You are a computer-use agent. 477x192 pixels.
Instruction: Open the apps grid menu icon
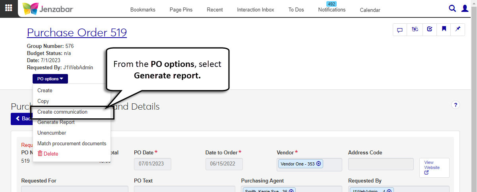(8, 8)
